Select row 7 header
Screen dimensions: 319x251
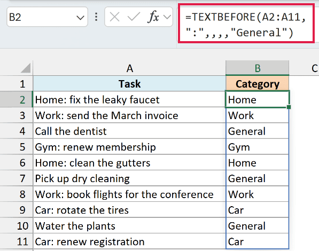(16, 178)
